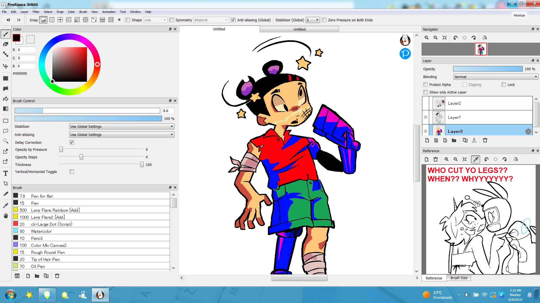Select the Text tool

[x=6, y=173]
